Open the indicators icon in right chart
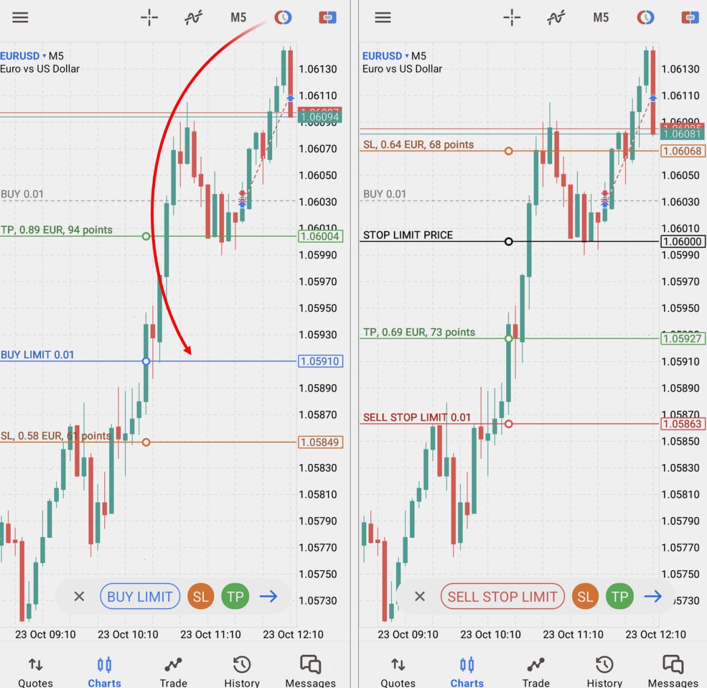This screenshot has height=688, width=707. 556,18
